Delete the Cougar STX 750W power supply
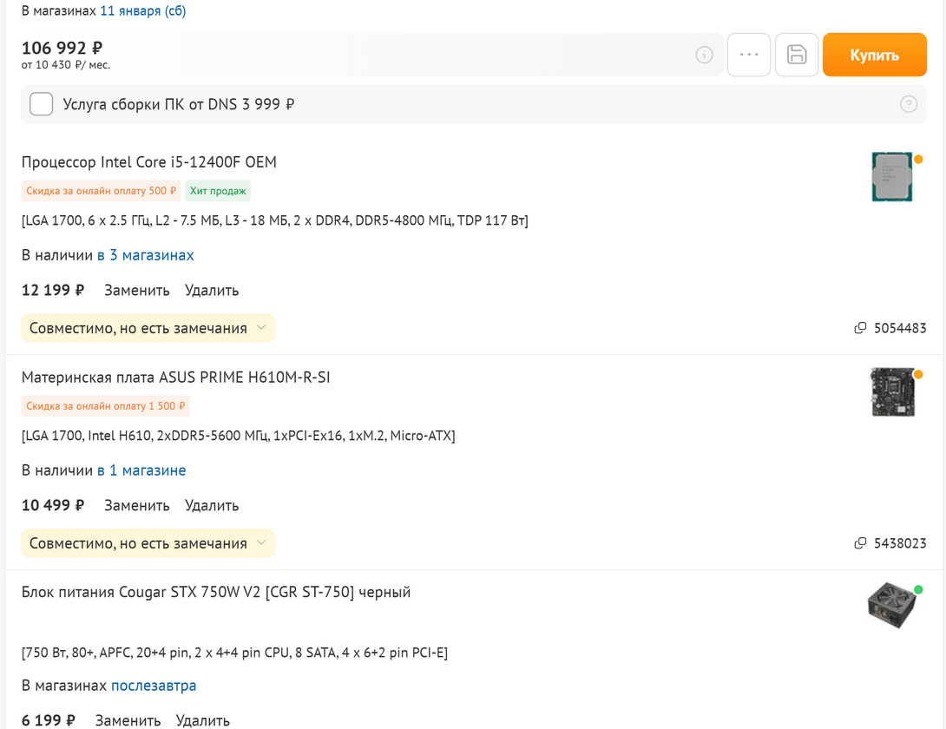The image size is (946, 729). coord(203,720)
